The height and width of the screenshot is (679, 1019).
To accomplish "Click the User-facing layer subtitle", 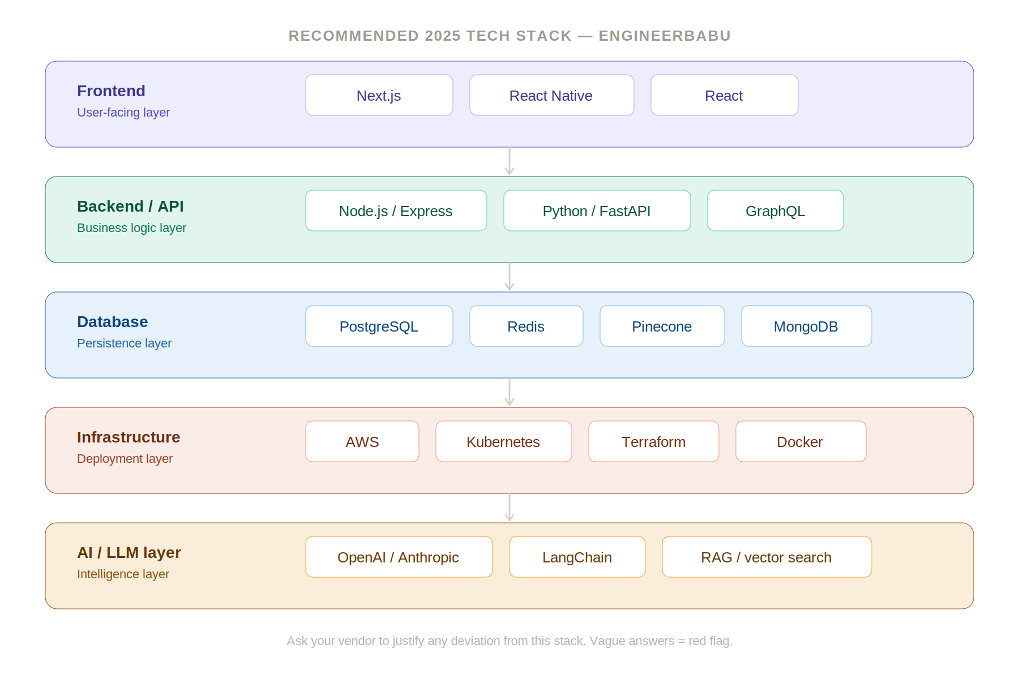I will [x=123, y=113].
